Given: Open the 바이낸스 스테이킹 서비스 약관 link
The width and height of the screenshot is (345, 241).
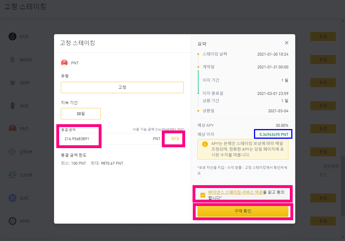Looking at the screenshot, I should (x=235, y=192).
